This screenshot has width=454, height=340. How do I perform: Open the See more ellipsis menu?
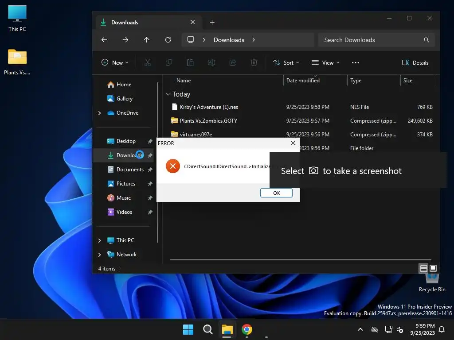(356, 62)
